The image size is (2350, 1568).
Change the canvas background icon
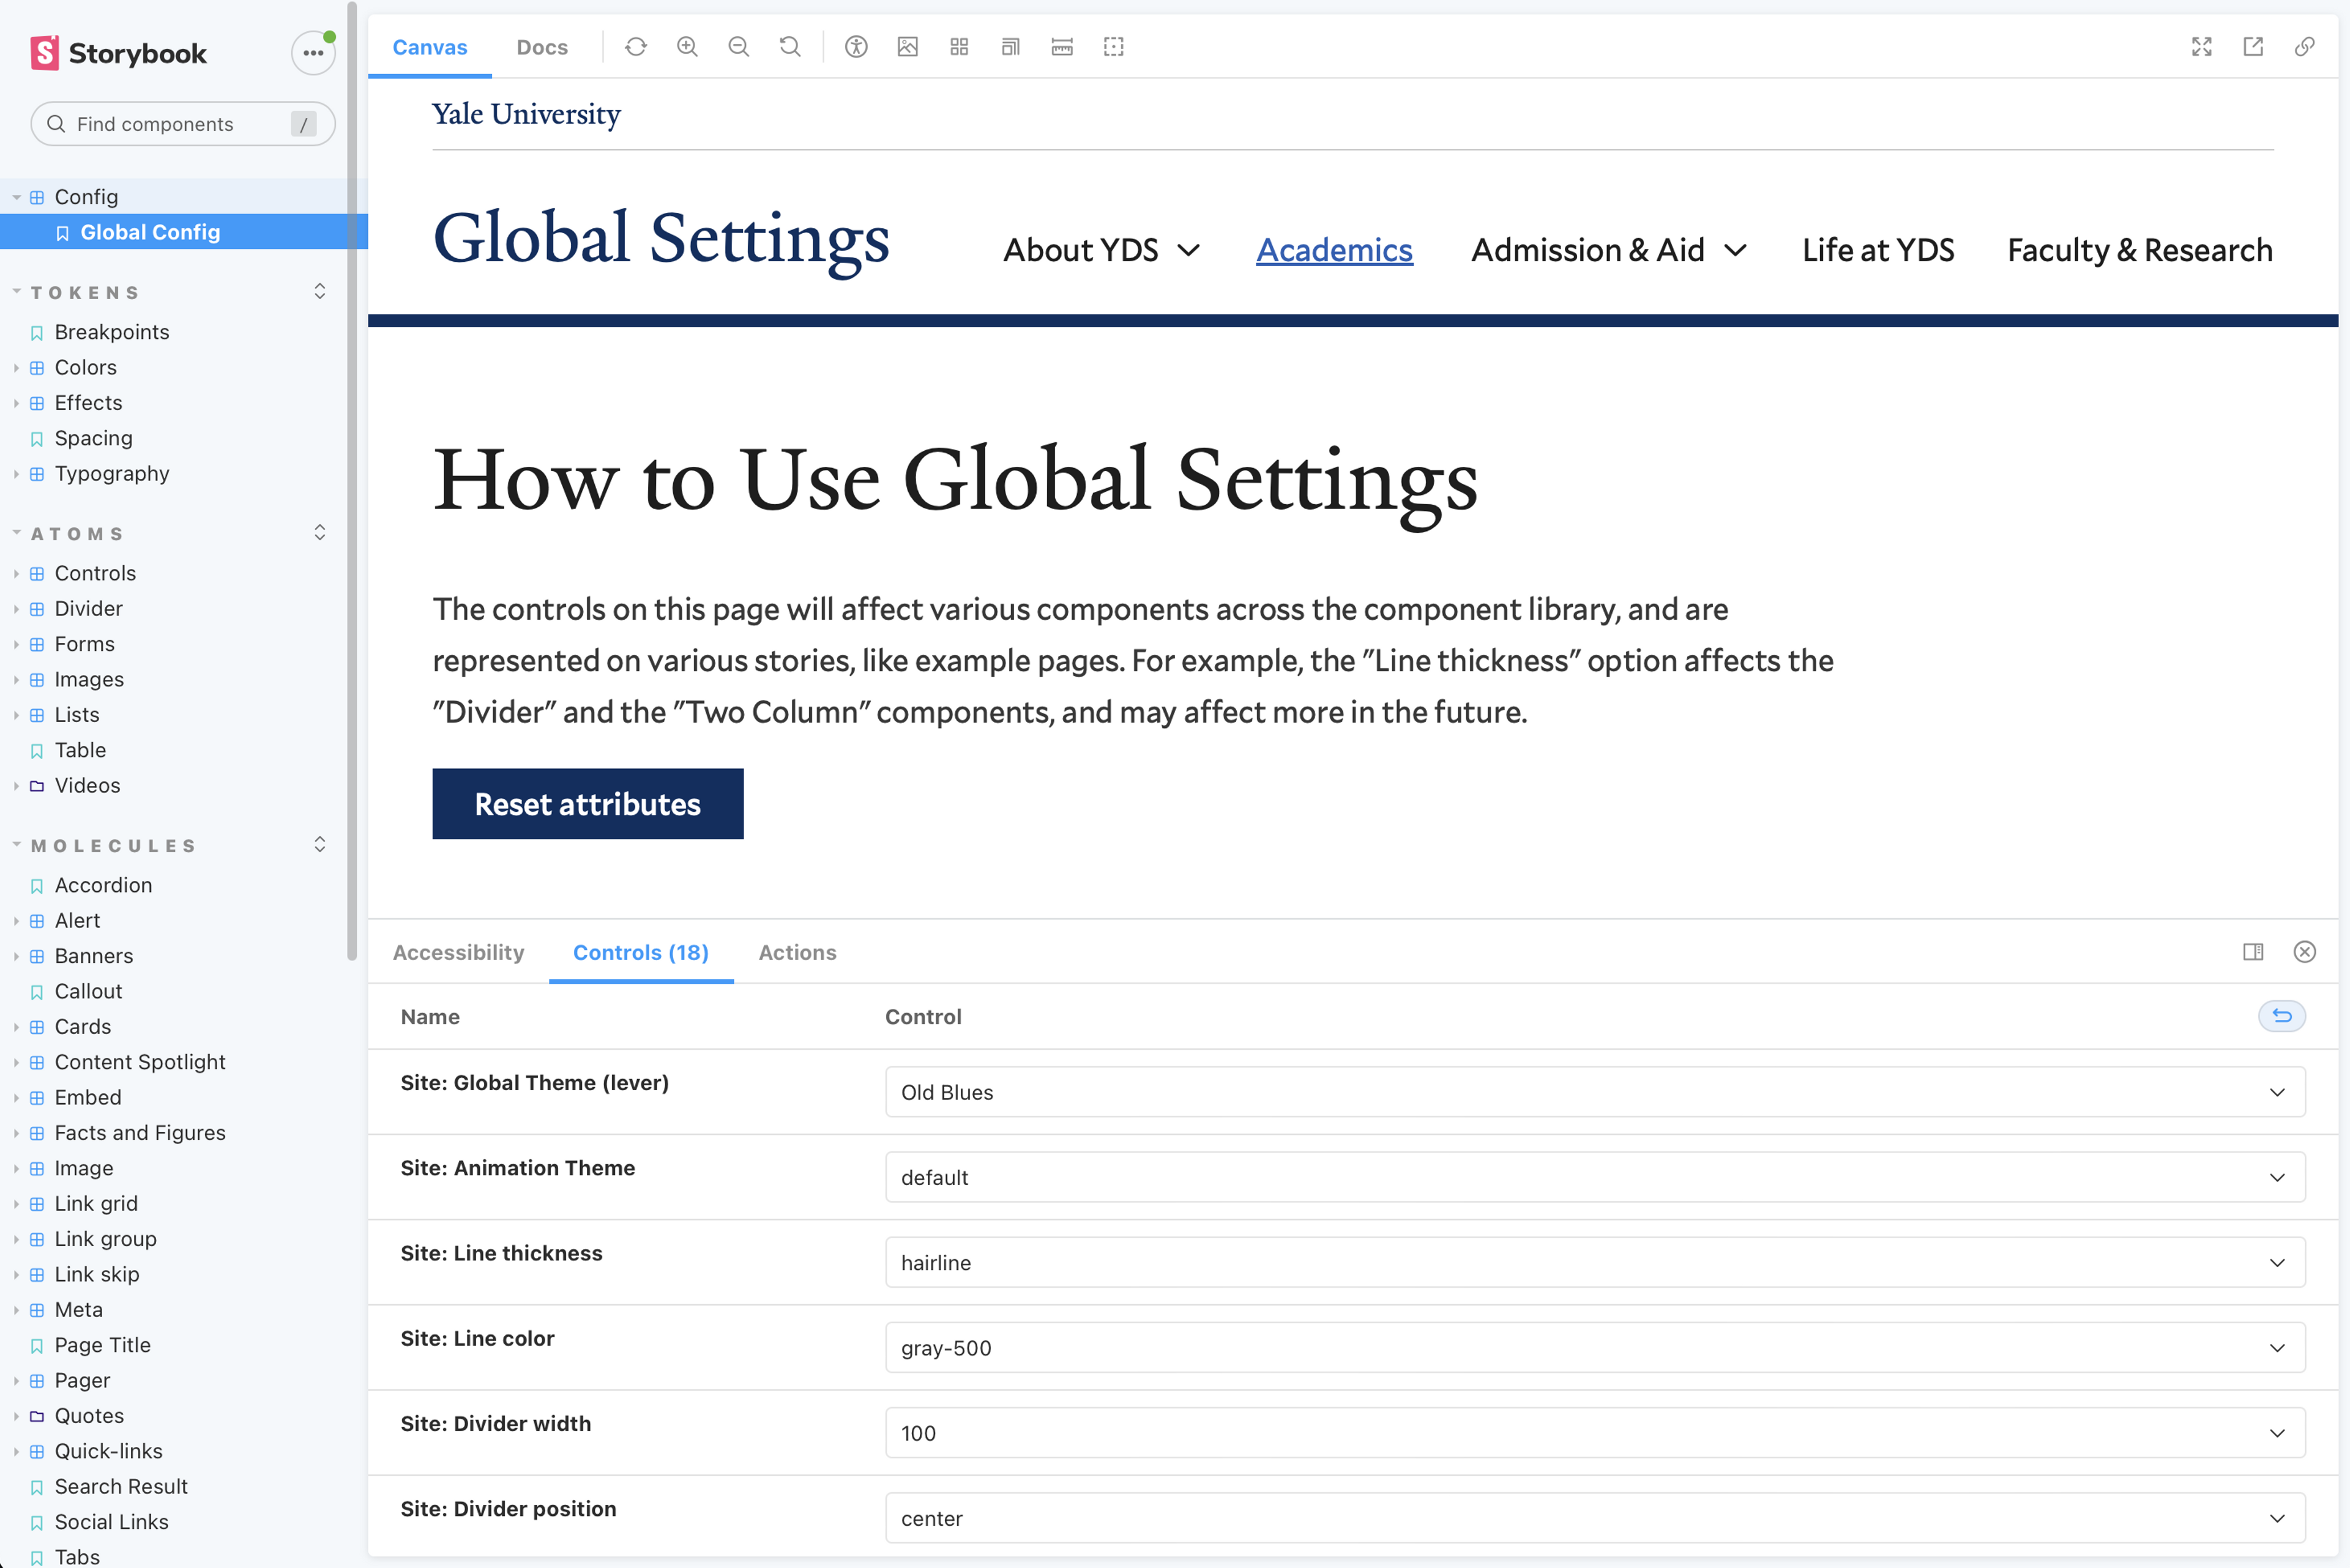point(908,47)
